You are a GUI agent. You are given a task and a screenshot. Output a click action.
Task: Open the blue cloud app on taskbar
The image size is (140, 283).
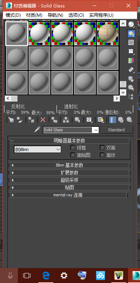pyautogui.click(x=101, y=276)
